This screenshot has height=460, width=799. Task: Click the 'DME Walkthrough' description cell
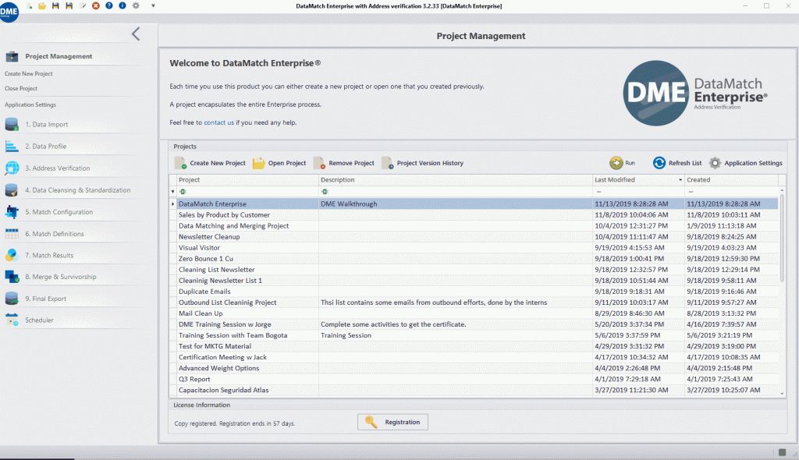tap(455, 203)
